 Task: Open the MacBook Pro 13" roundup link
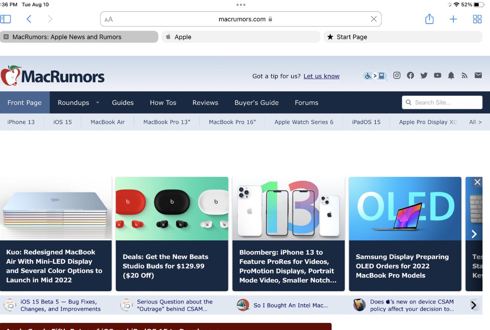click(x=167, y=122)
